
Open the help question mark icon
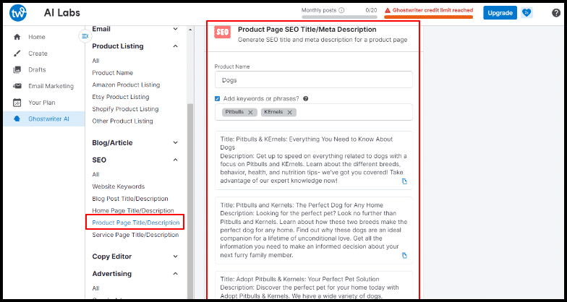coord(555,13)
